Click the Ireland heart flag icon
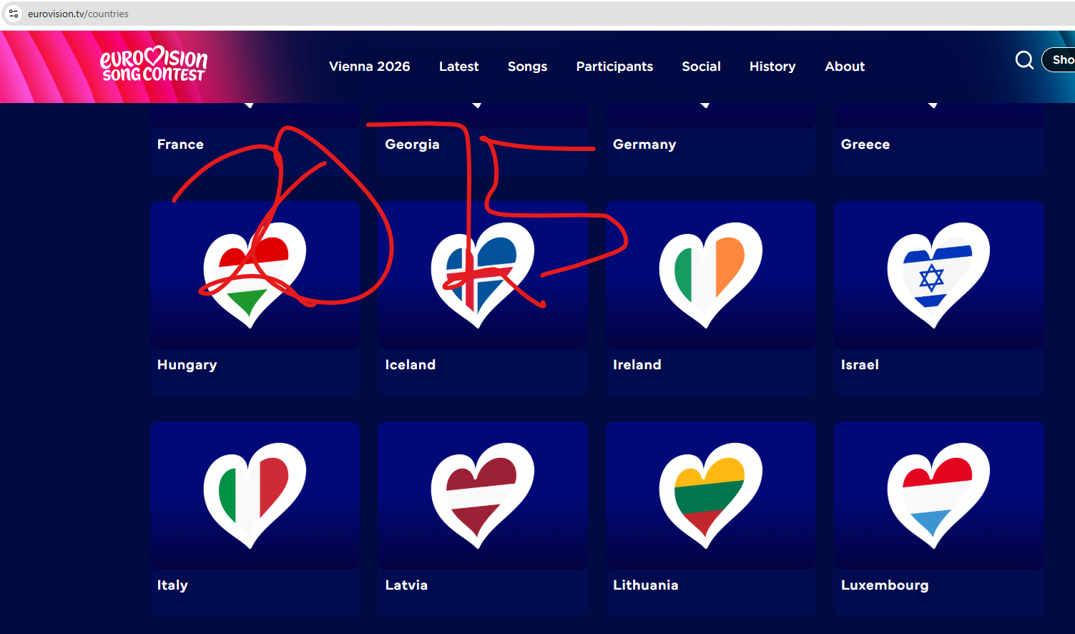 coord(711,275)
